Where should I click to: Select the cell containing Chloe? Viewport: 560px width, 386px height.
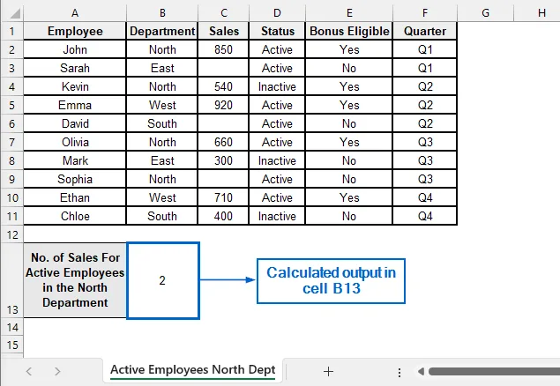75,216
